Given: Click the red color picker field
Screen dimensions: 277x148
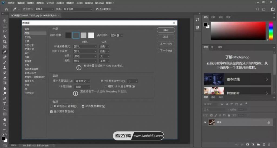Looking at the screenshot, I should pyautogui.click(x=238, y=31).
